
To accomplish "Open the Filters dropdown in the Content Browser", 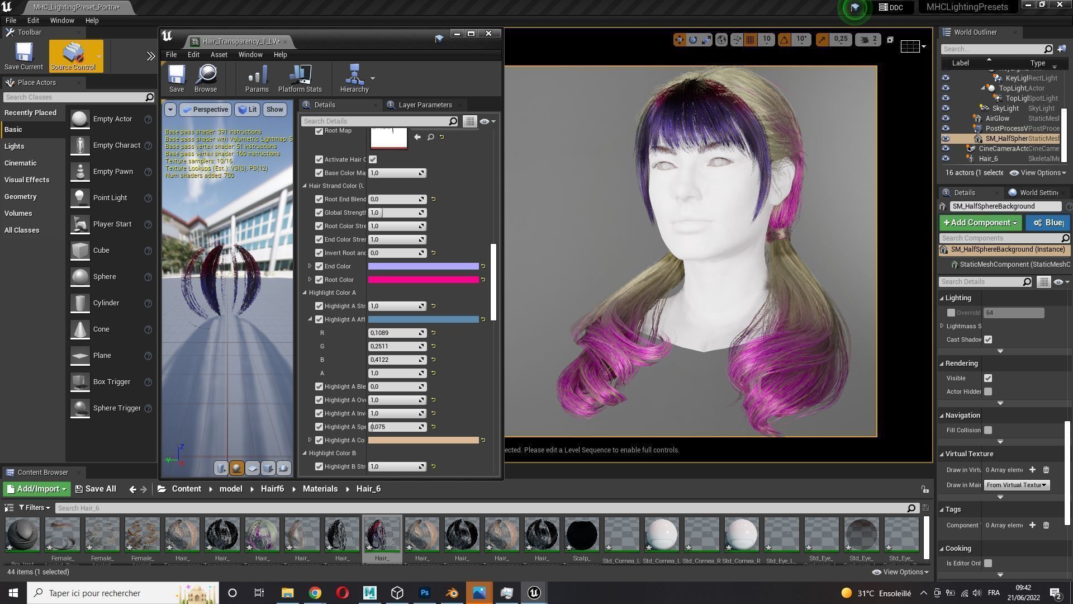I will [x=34, y=508].
